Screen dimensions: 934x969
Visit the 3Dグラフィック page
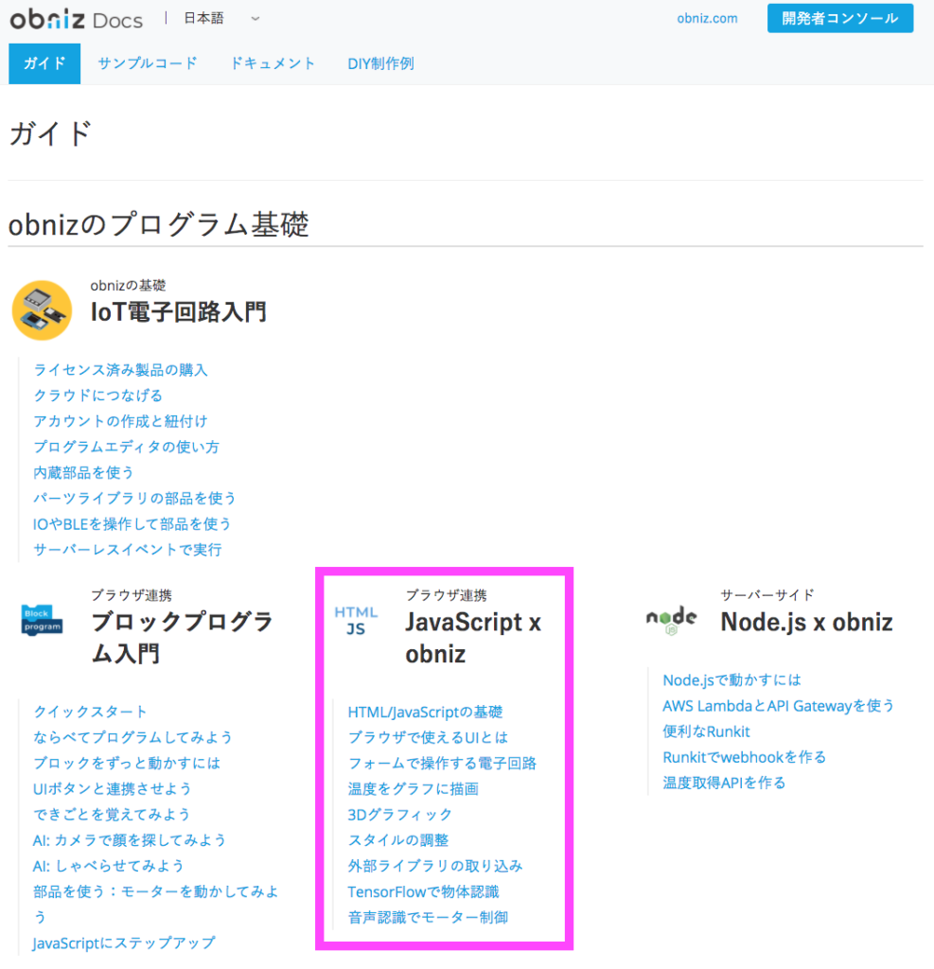399,815
